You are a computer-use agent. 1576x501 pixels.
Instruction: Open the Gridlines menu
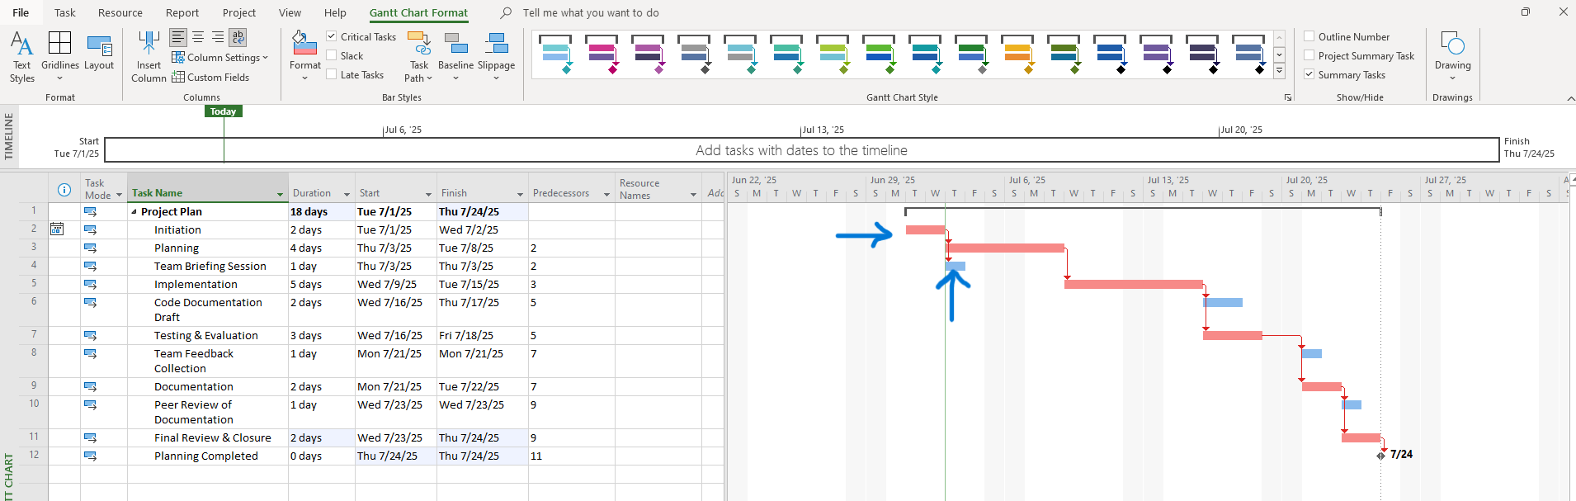60,57
